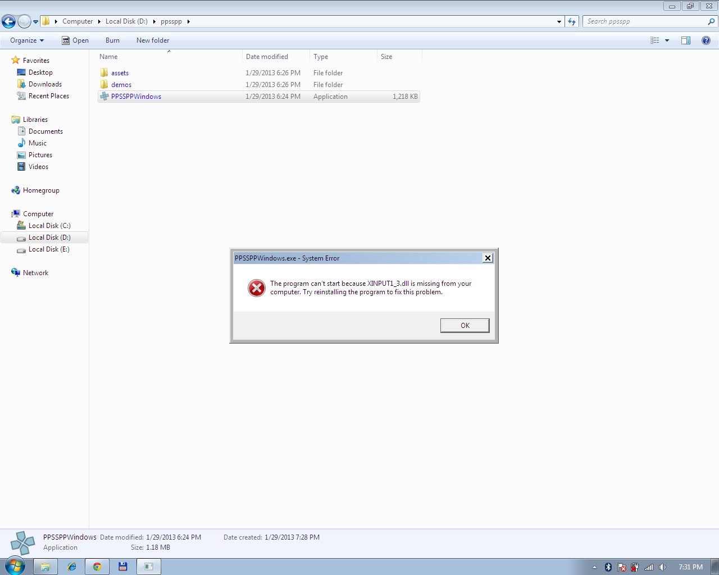The width and height of the screenshot is (719, 575).
Task: Click the Bluetooth system tray icon
Action: click(x=608, y=567)
